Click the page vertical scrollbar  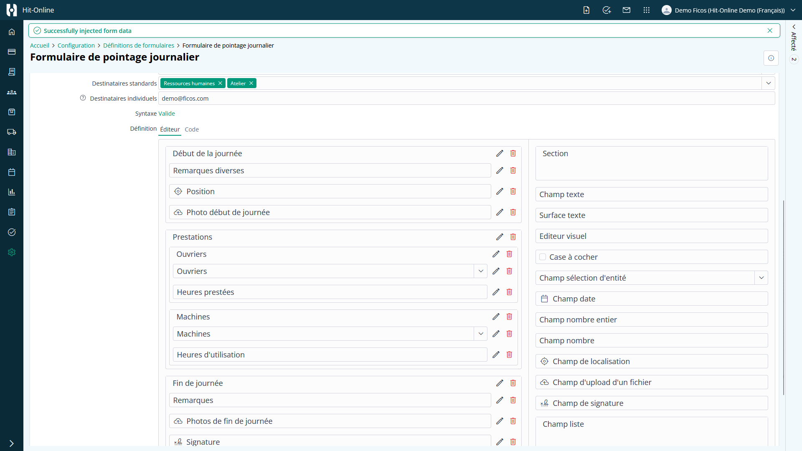784,297
